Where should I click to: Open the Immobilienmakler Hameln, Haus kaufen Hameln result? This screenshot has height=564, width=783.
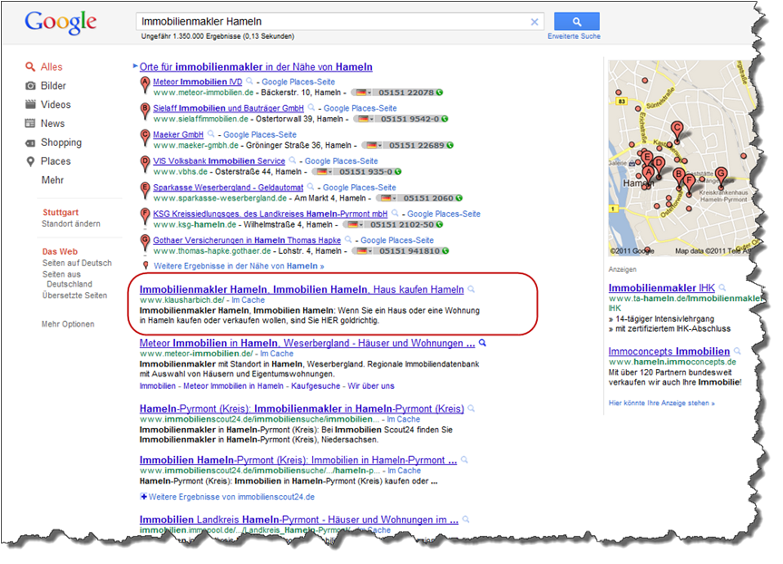click(301, 289)
